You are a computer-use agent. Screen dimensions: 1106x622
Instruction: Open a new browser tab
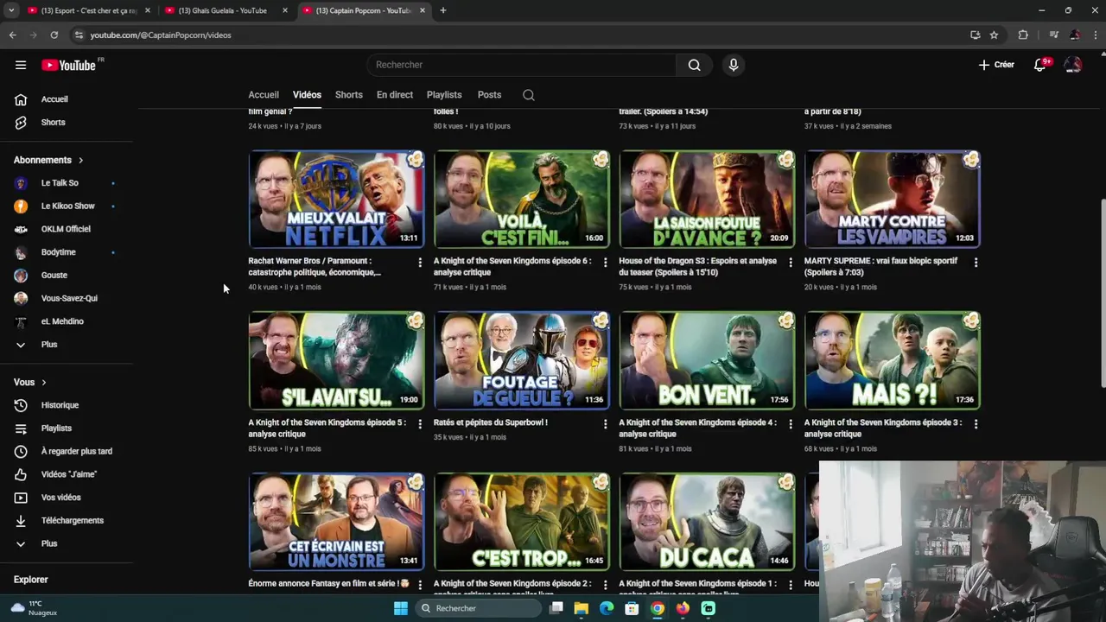(442, 10)
